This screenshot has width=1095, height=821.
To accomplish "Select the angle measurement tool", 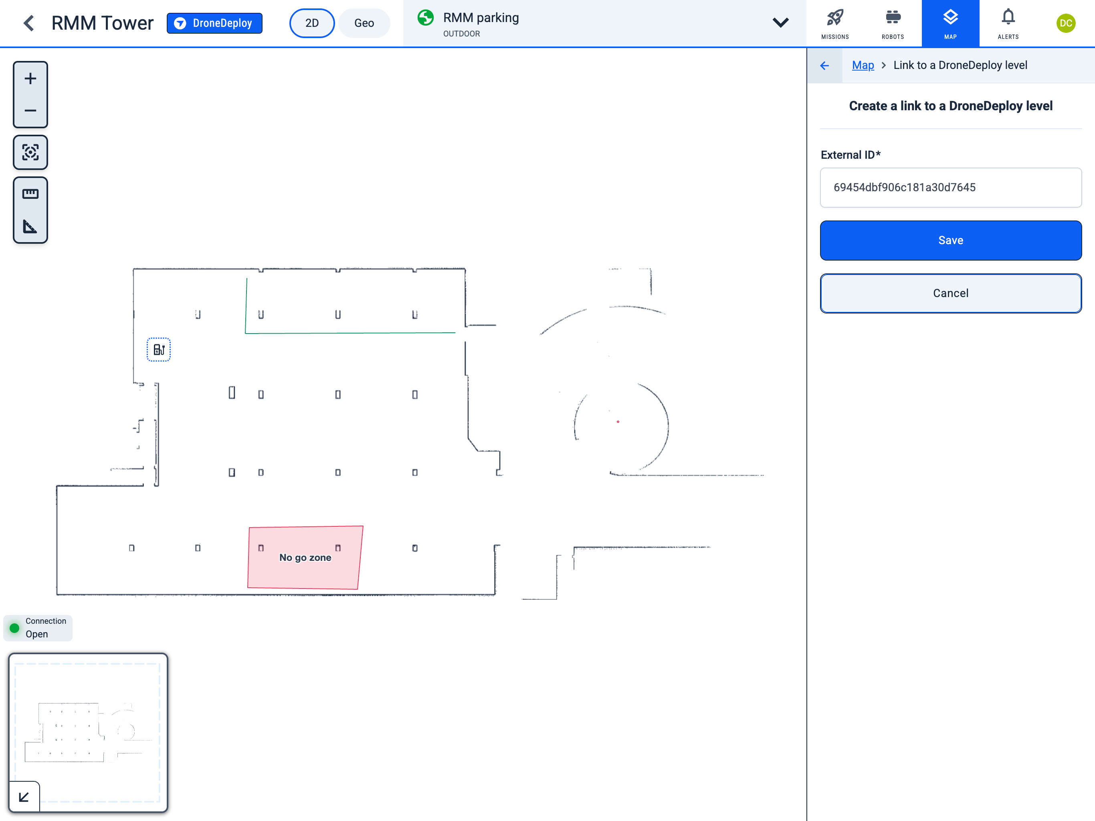I will point(30,227).
